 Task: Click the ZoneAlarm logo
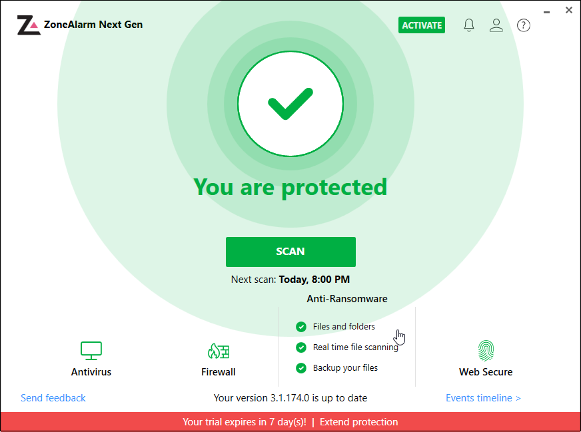(x=28, y=25)
